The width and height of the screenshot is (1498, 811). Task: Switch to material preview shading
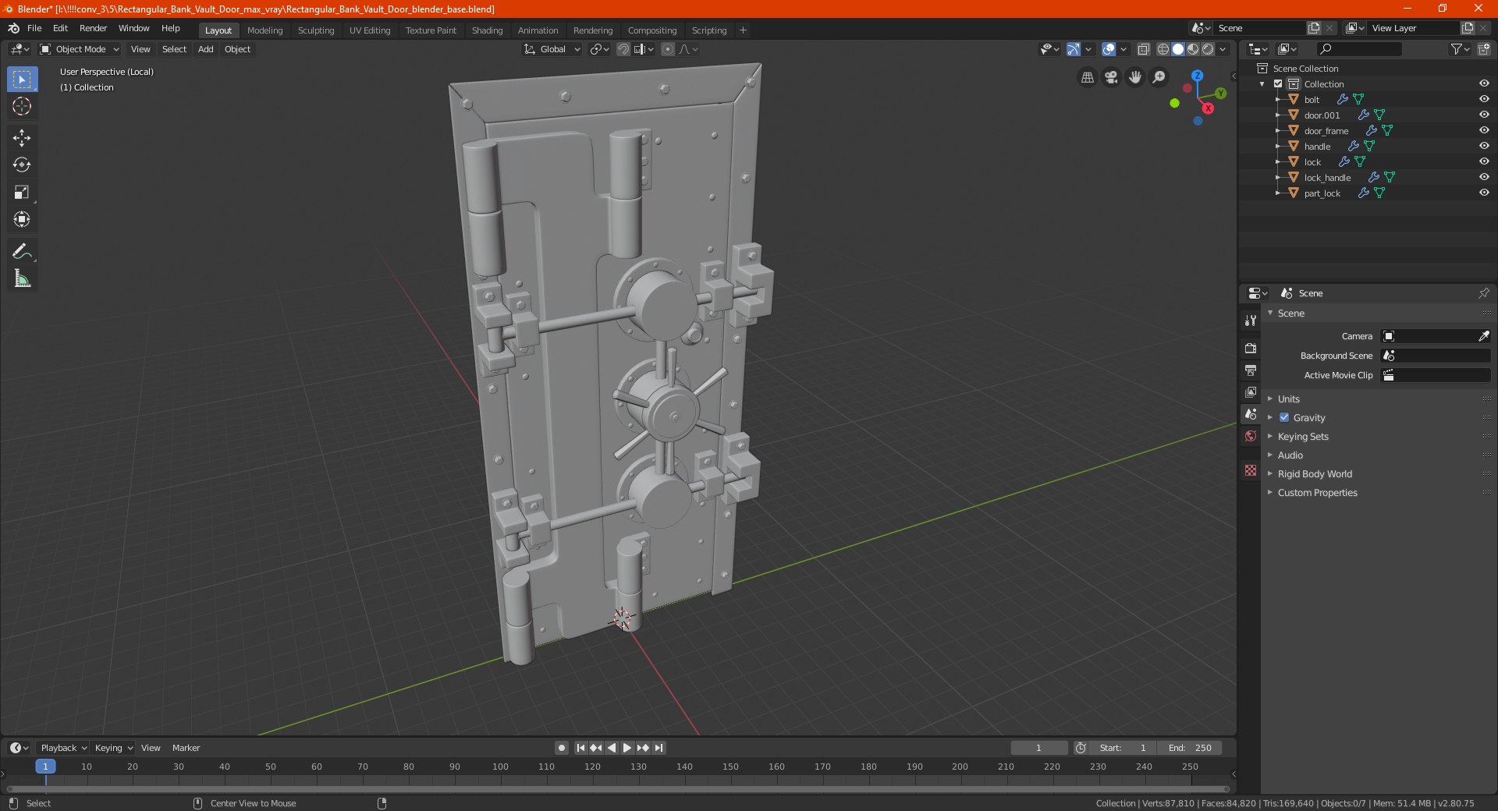click(x=1193, y=49)
